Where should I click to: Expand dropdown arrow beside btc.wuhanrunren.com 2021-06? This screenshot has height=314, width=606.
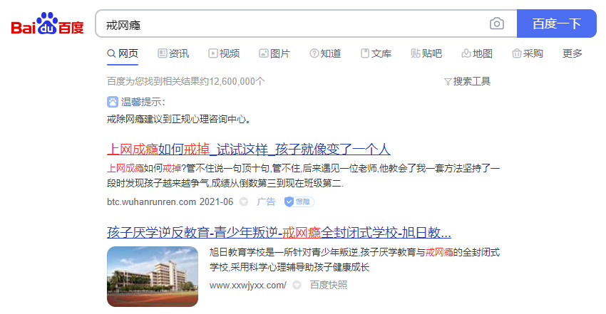click(x=244, y=202)
